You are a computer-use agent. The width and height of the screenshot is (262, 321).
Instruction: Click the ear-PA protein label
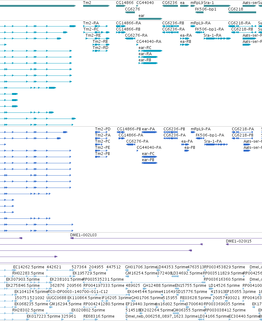click(148, 129)
